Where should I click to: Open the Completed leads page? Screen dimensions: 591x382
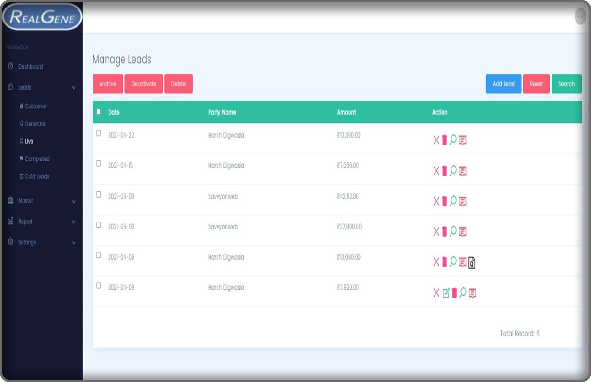pyautogui.click(x=37, y=159)
